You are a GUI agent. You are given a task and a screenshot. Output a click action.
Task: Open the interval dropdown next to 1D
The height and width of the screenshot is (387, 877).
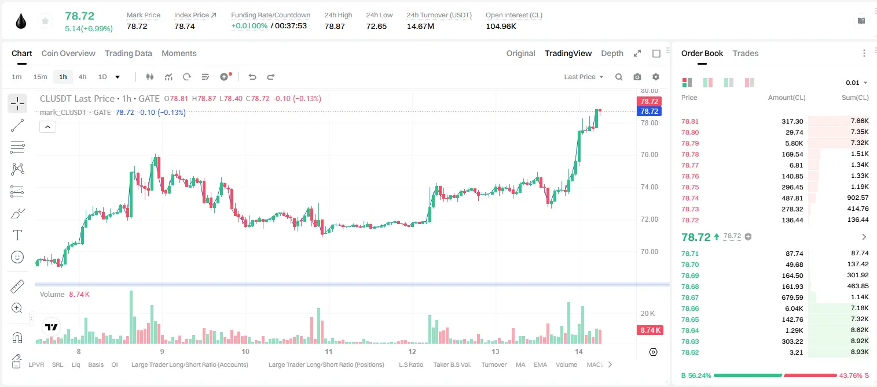coord(118,77)
